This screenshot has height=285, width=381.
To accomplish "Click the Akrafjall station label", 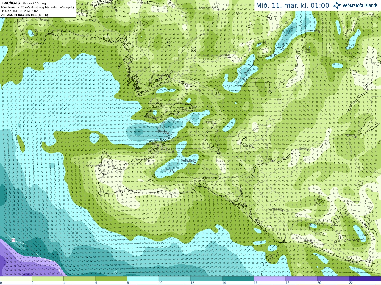I will (x=150, y=117).
